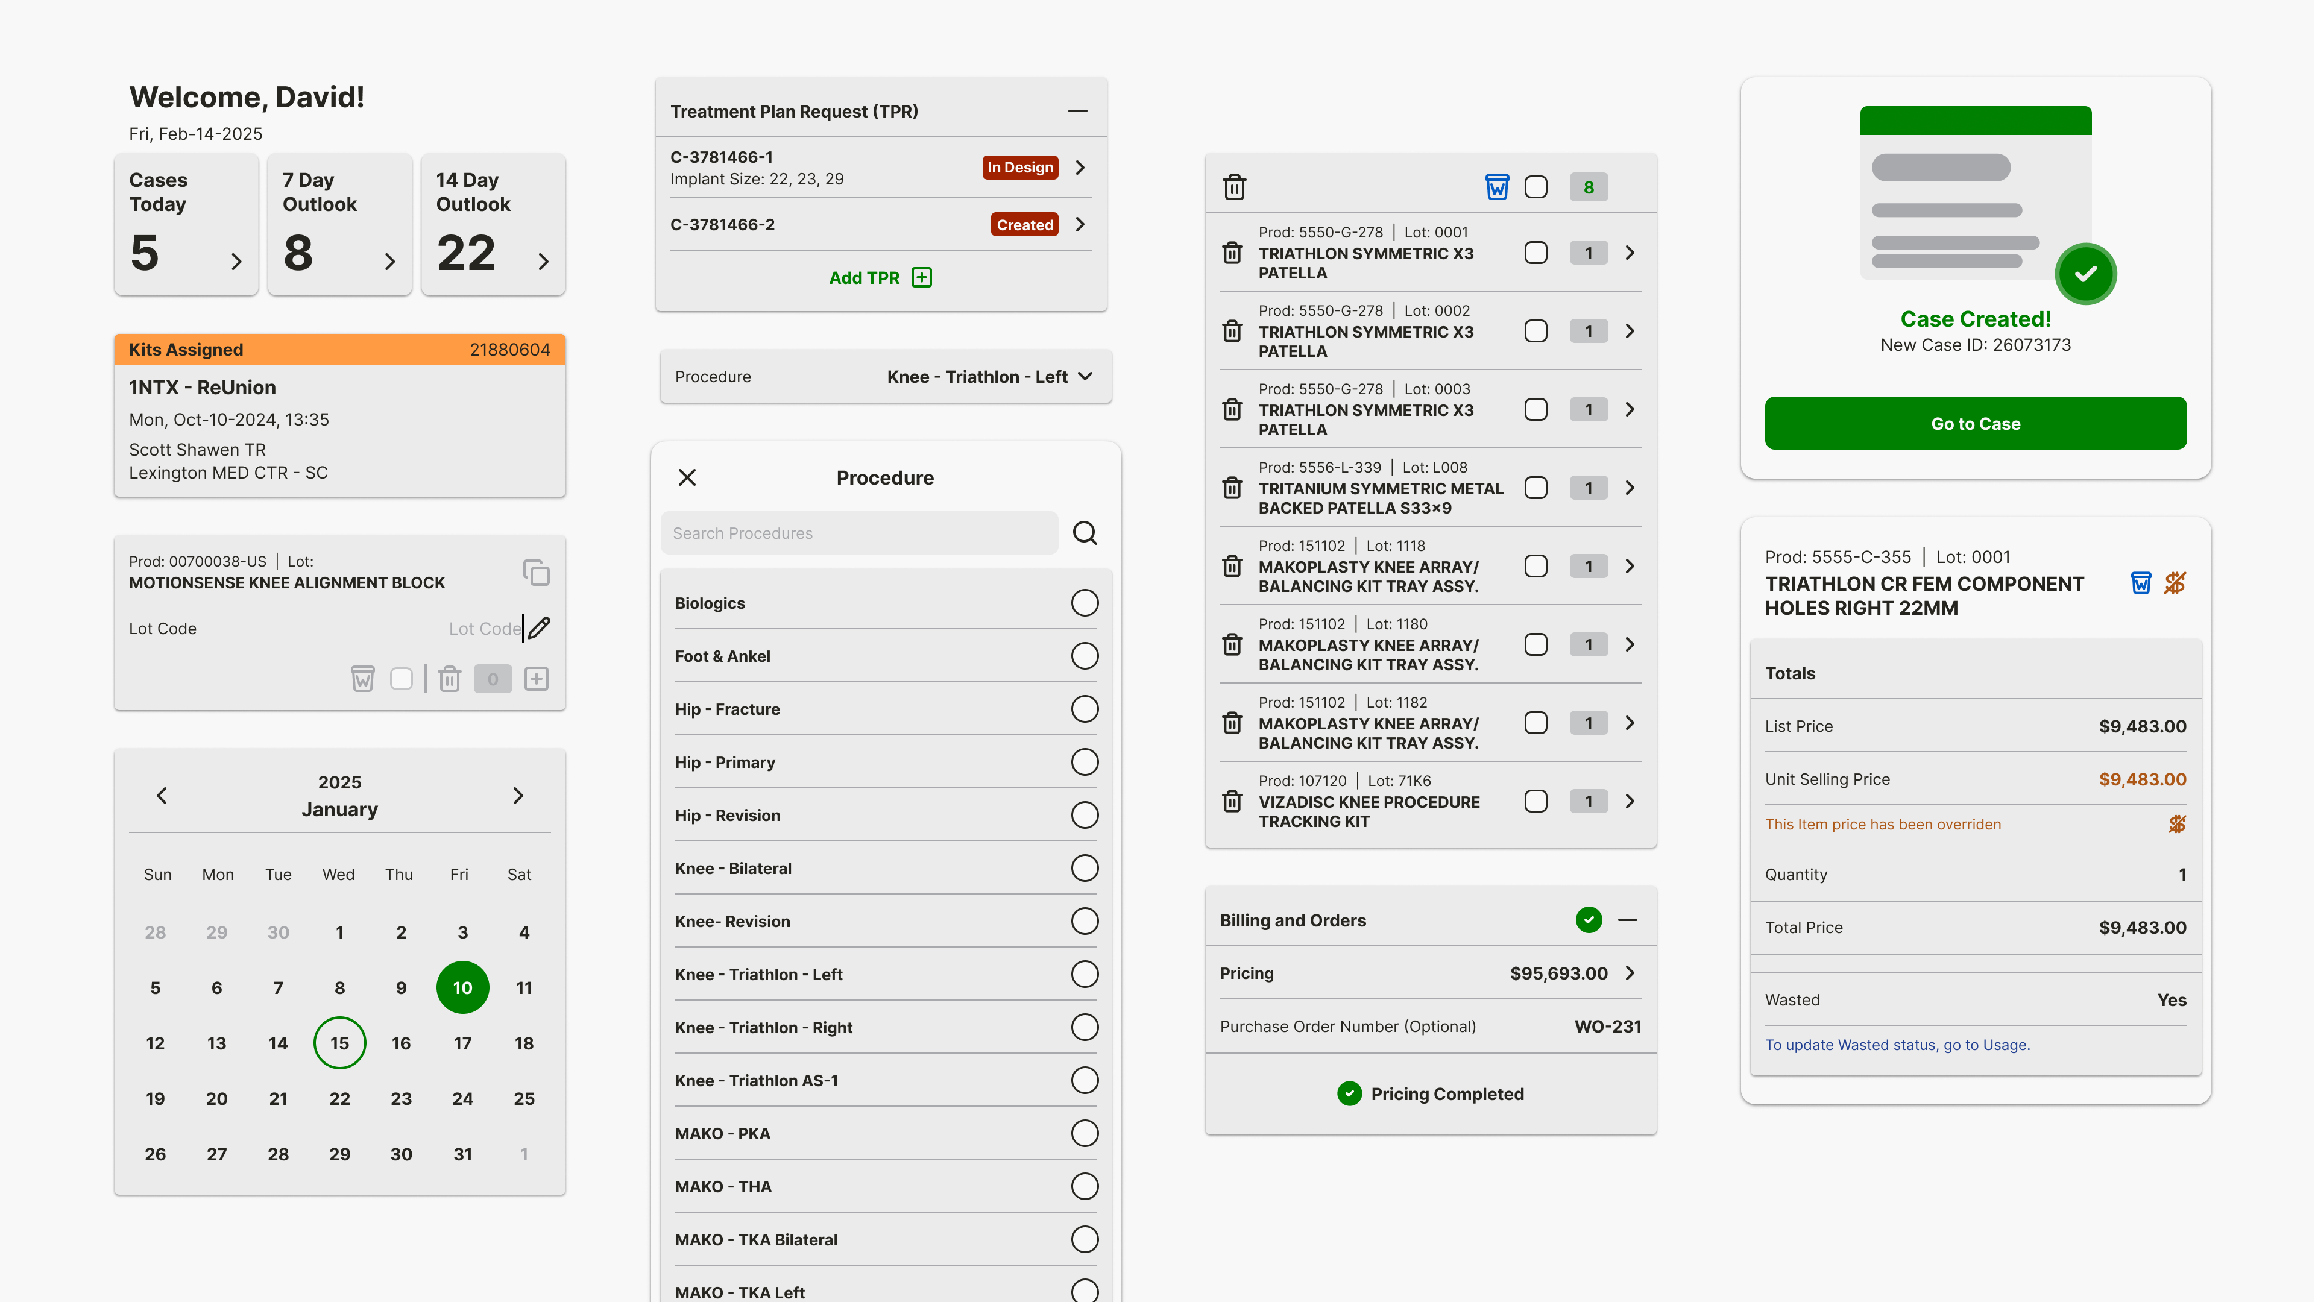Image resolution: width=2315 pixels, height=1302 pixels.
Task: Toggle the select-all checkbox in item list header
Action: tap(1536, 187)
